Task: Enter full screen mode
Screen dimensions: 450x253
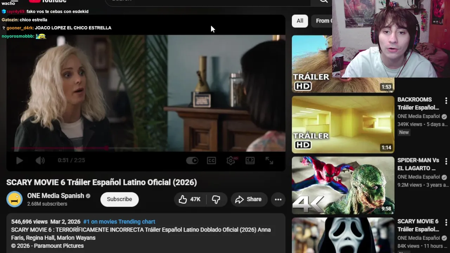Action: pos(269,161)
